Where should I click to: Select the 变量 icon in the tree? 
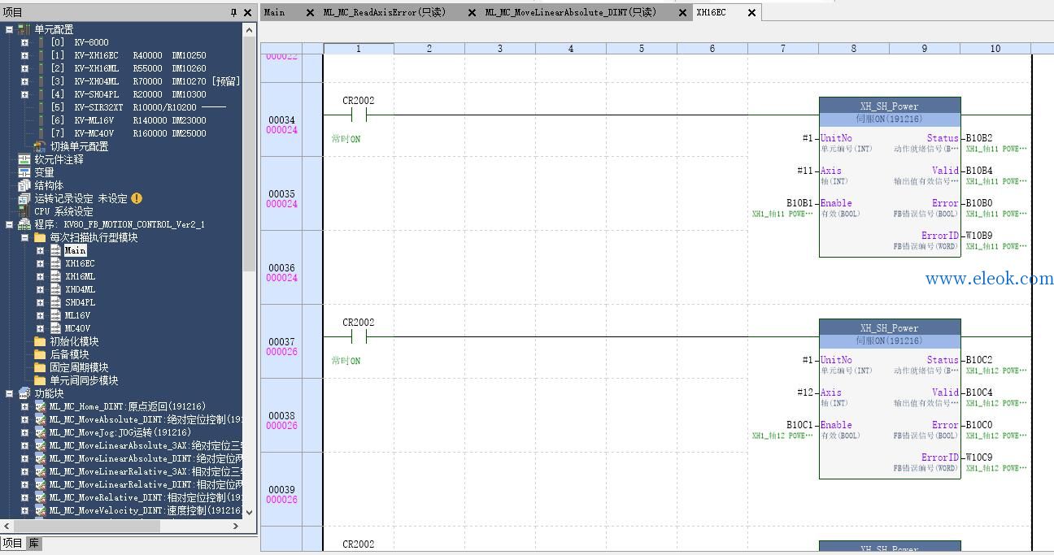coord(24,172)
